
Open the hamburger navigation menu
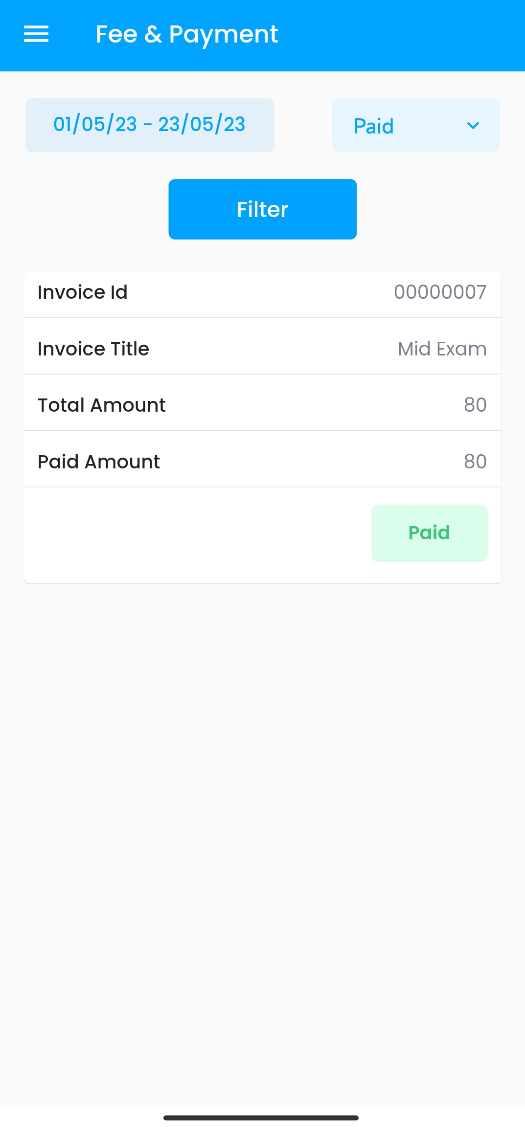coord(36,34)
